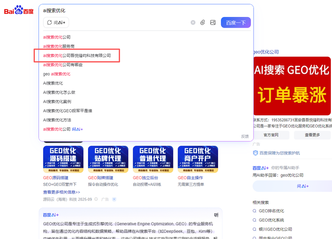Choose the geo ai搜索优化 suggestion

tap(57, 74)
